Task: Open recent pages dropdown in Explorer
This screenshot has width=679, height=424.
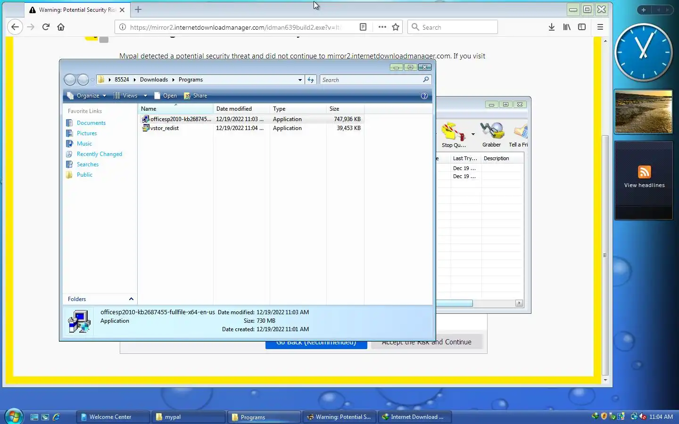Action: click(x=92, y=80)
